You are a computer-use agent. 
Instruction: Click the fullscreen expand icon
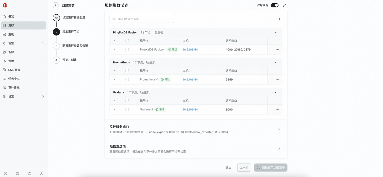coord(285,5)
